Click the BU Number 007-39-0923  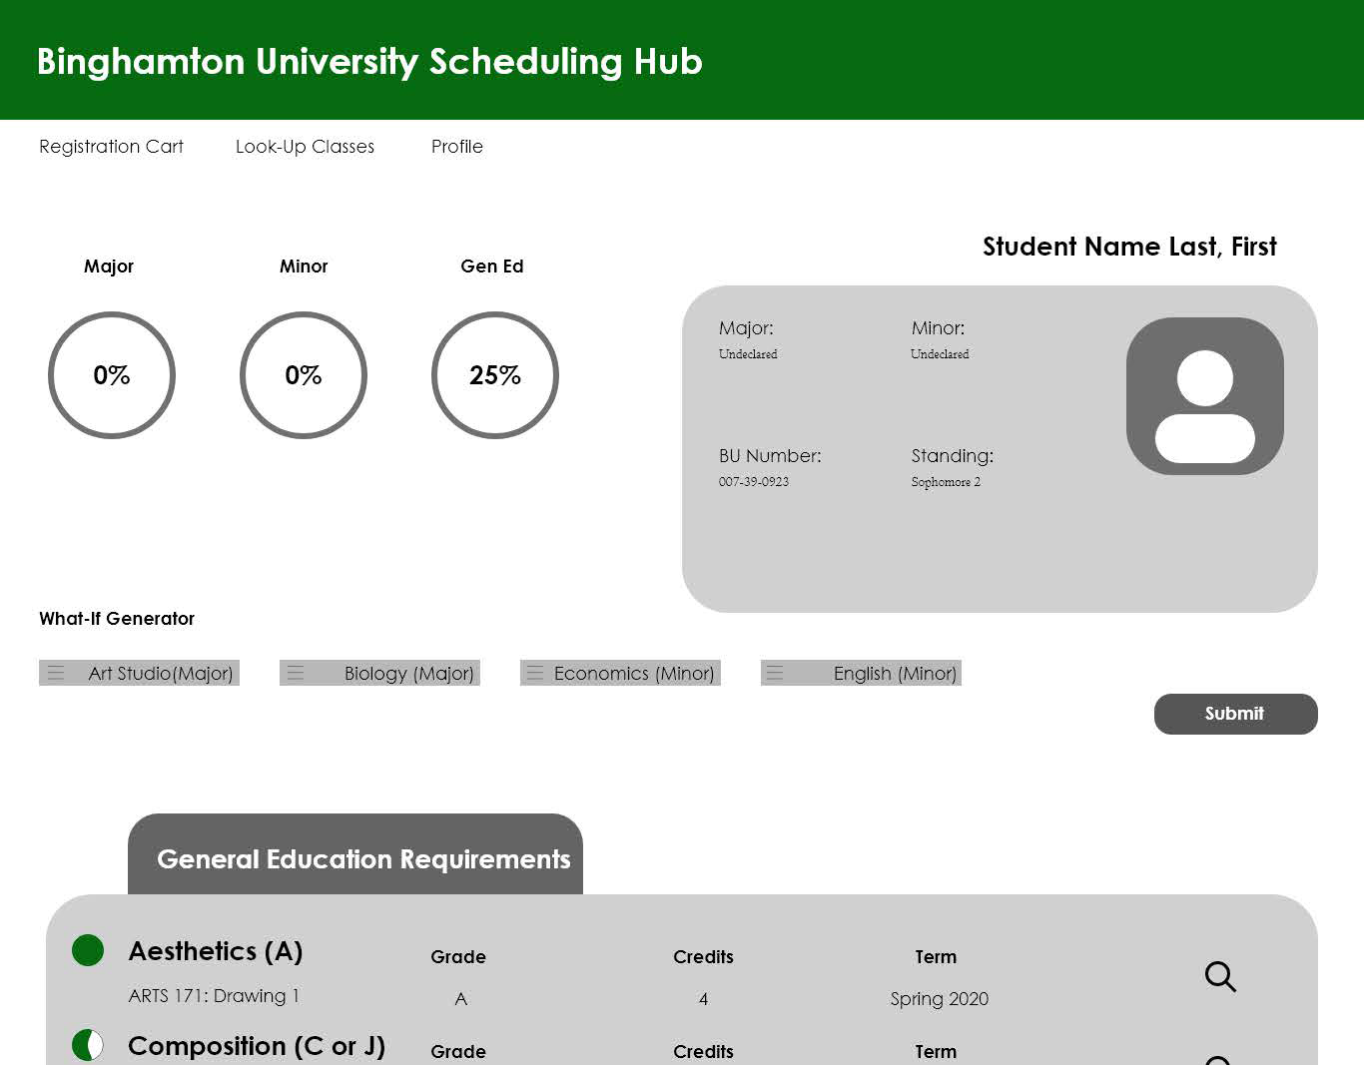pyautogui.click(x=754, y=481)
